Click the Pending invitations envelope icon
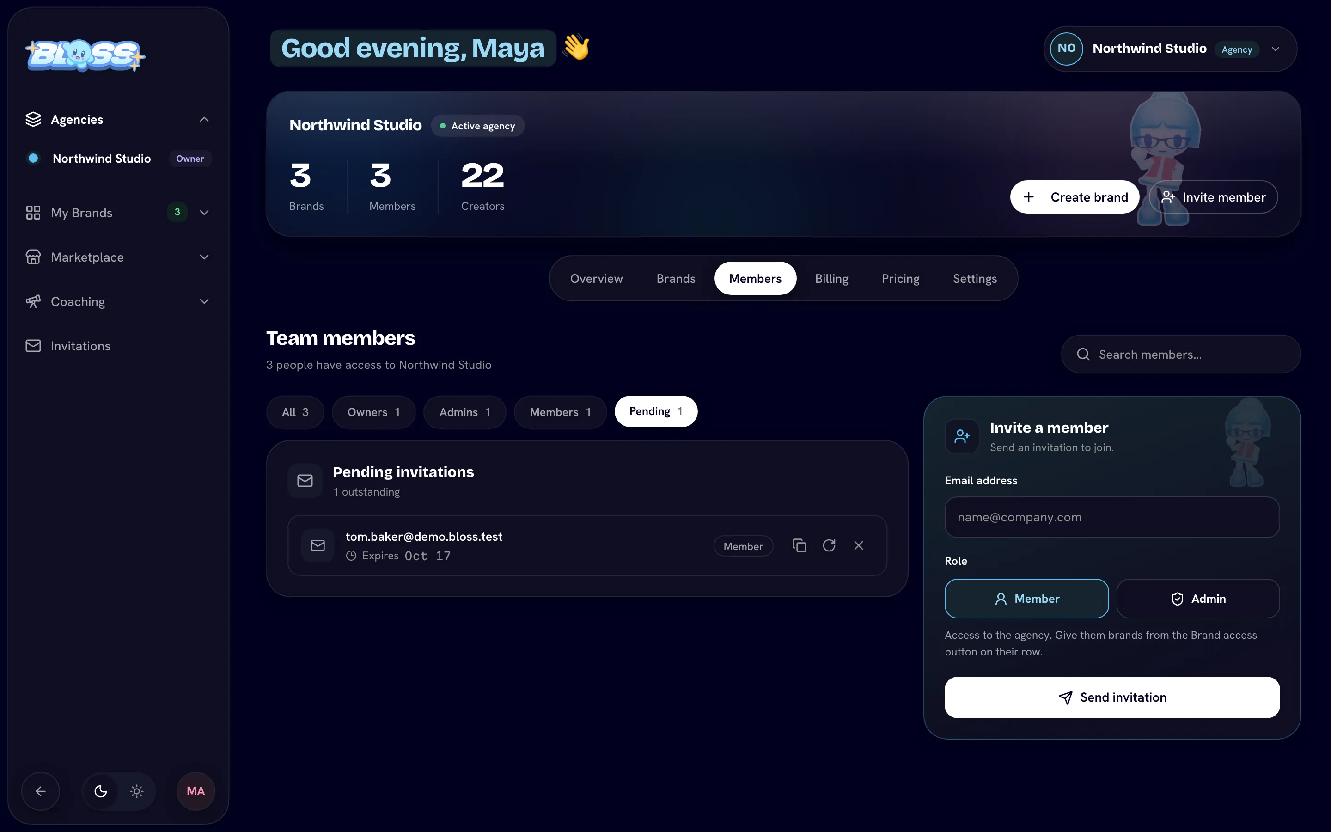This screenshot has height=832, width=1331. coord(305,481)
